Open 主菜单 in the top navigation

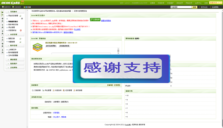pos(152,3)
